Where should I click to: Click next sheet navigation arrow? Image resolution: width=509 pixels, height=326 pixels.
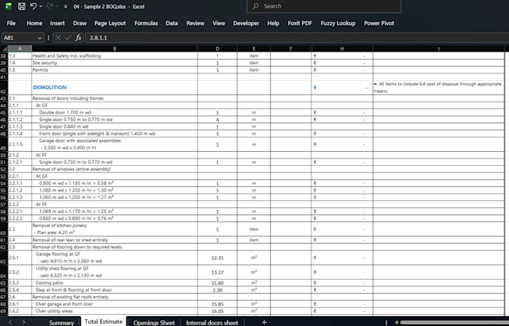pos(24,322)
